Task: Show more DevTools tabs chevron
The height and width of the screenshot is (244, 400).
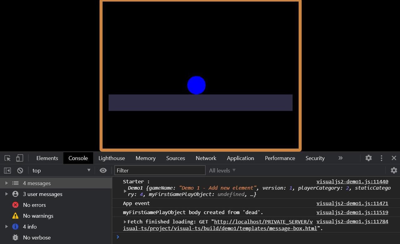Action: (x=340, y=158)
